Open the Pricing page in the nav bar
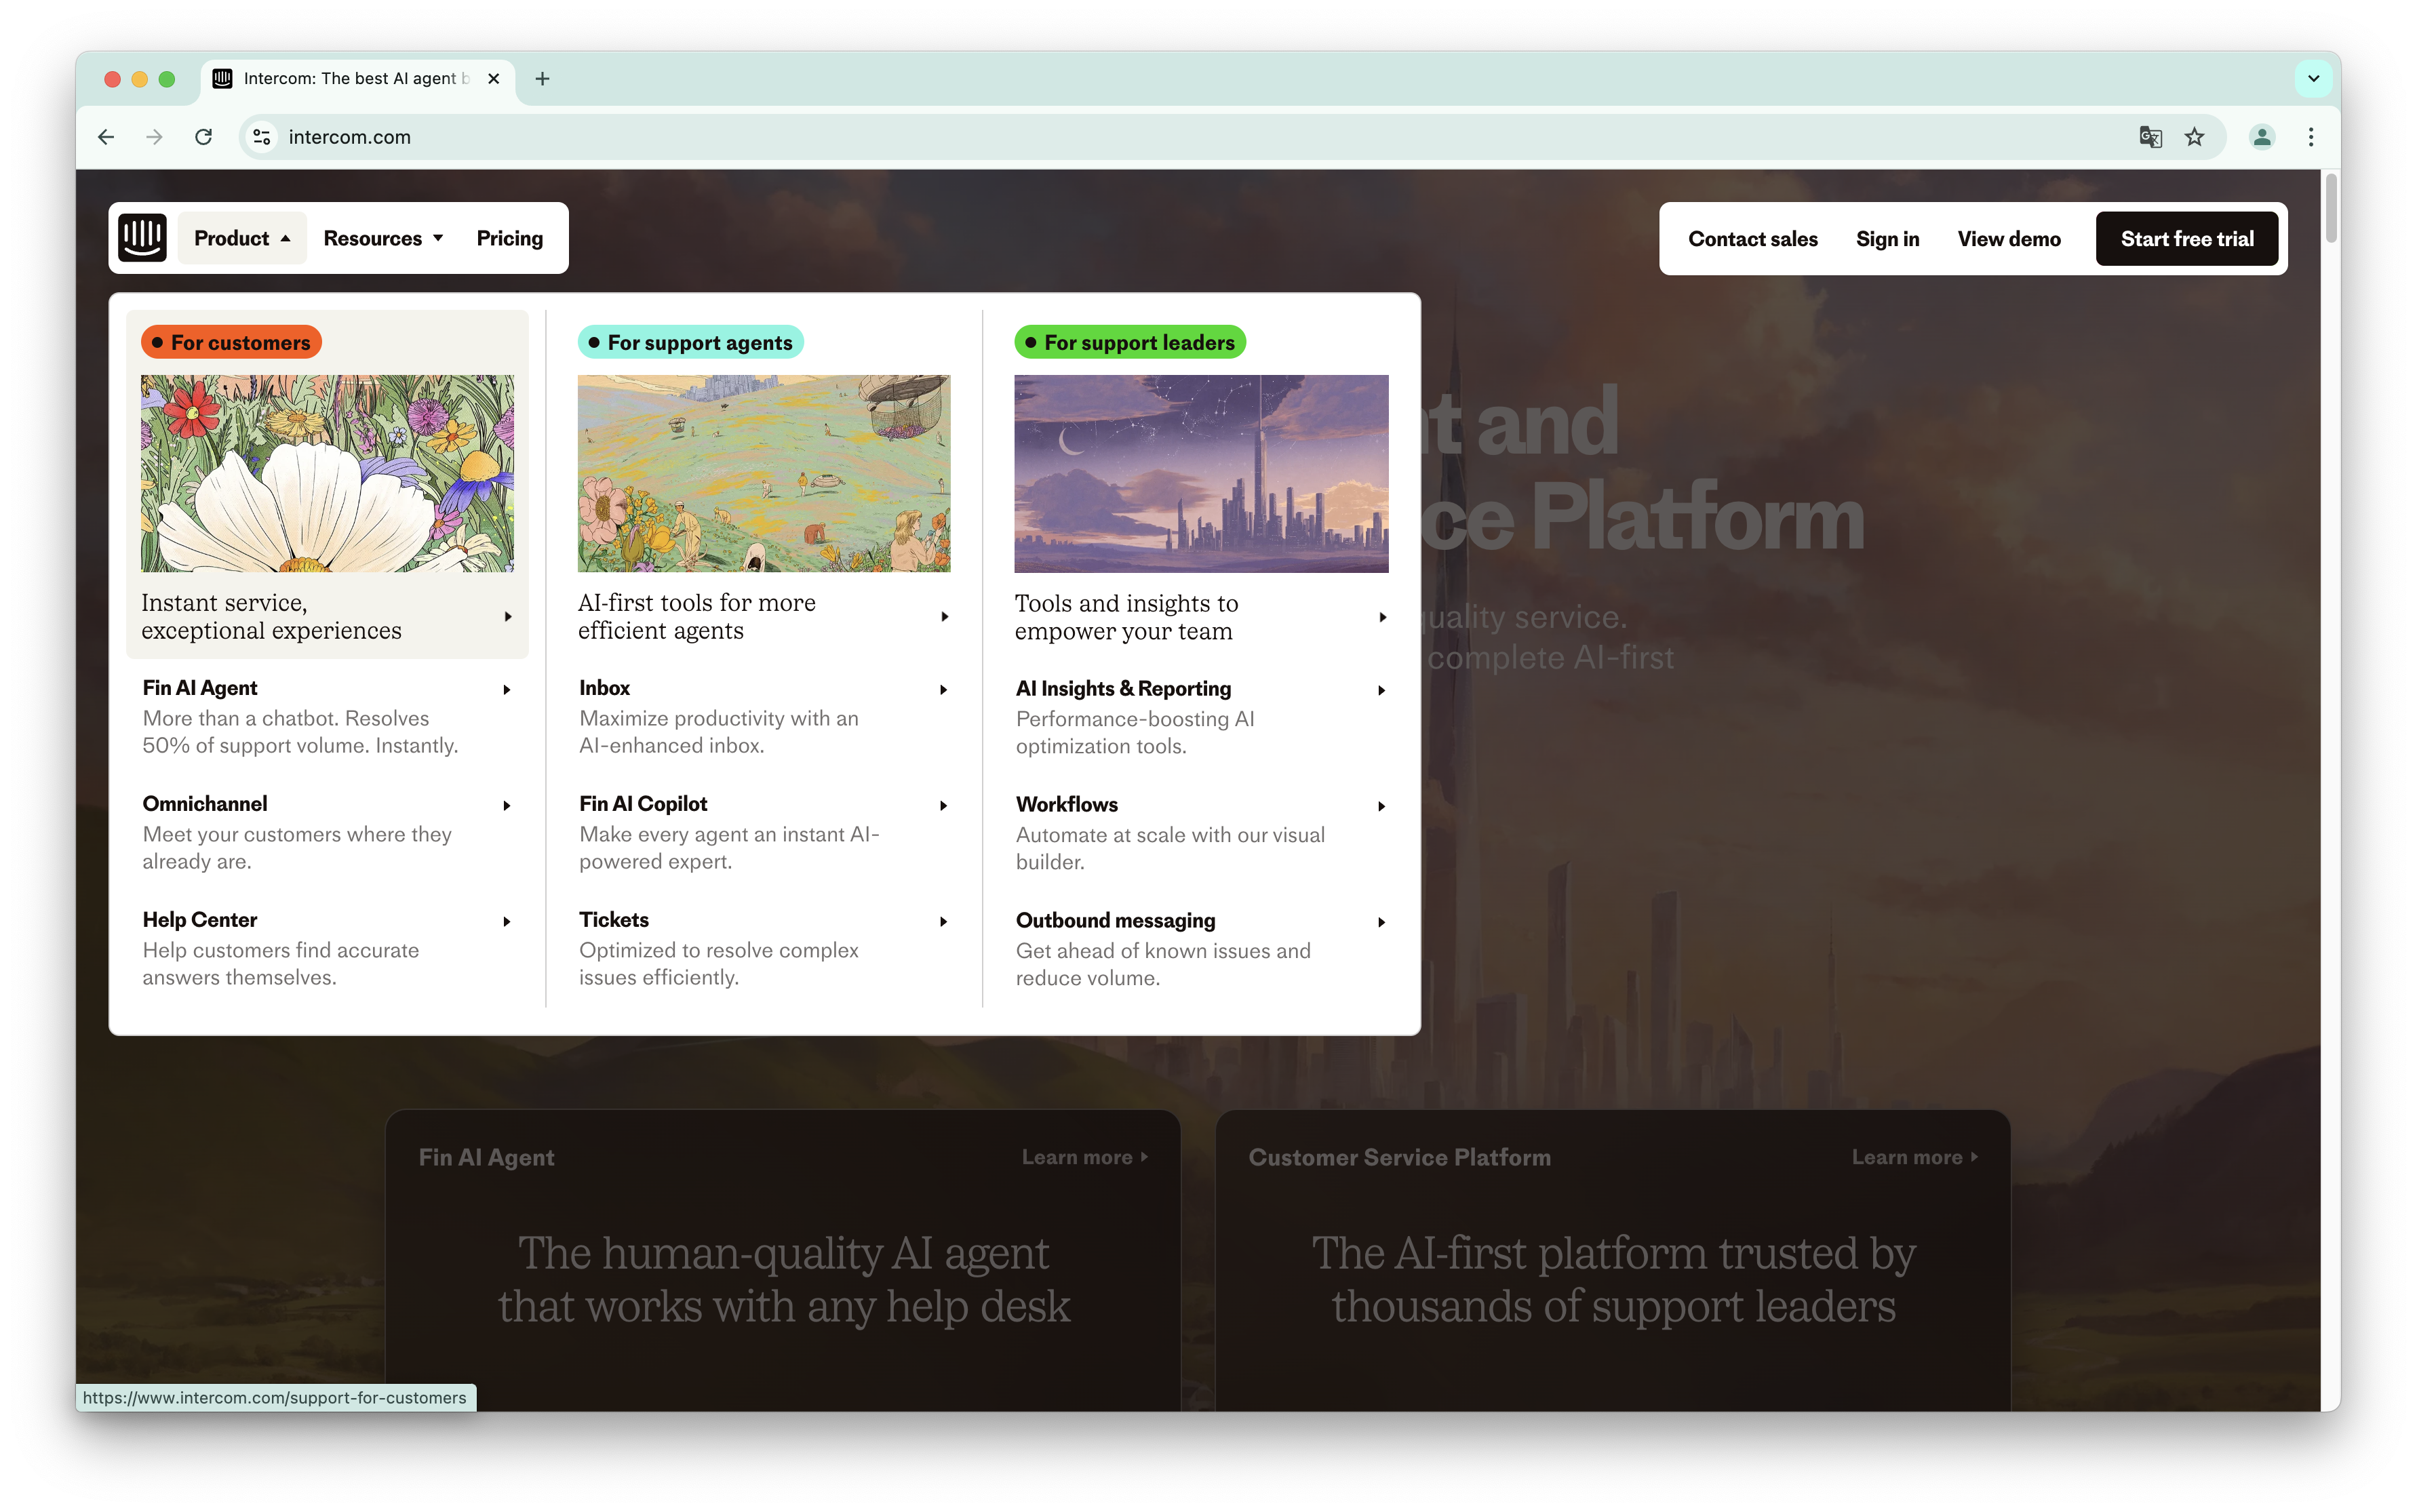 click(x=509, y=238)
